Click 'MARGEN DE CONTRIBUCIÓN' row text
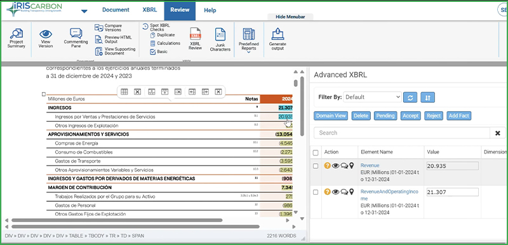The width and height of the screenshot is (508, 245). tap(80, 187)
